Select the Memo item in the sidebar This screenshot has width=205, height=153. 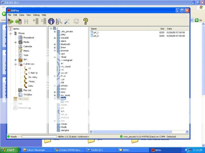coord(26,51)
